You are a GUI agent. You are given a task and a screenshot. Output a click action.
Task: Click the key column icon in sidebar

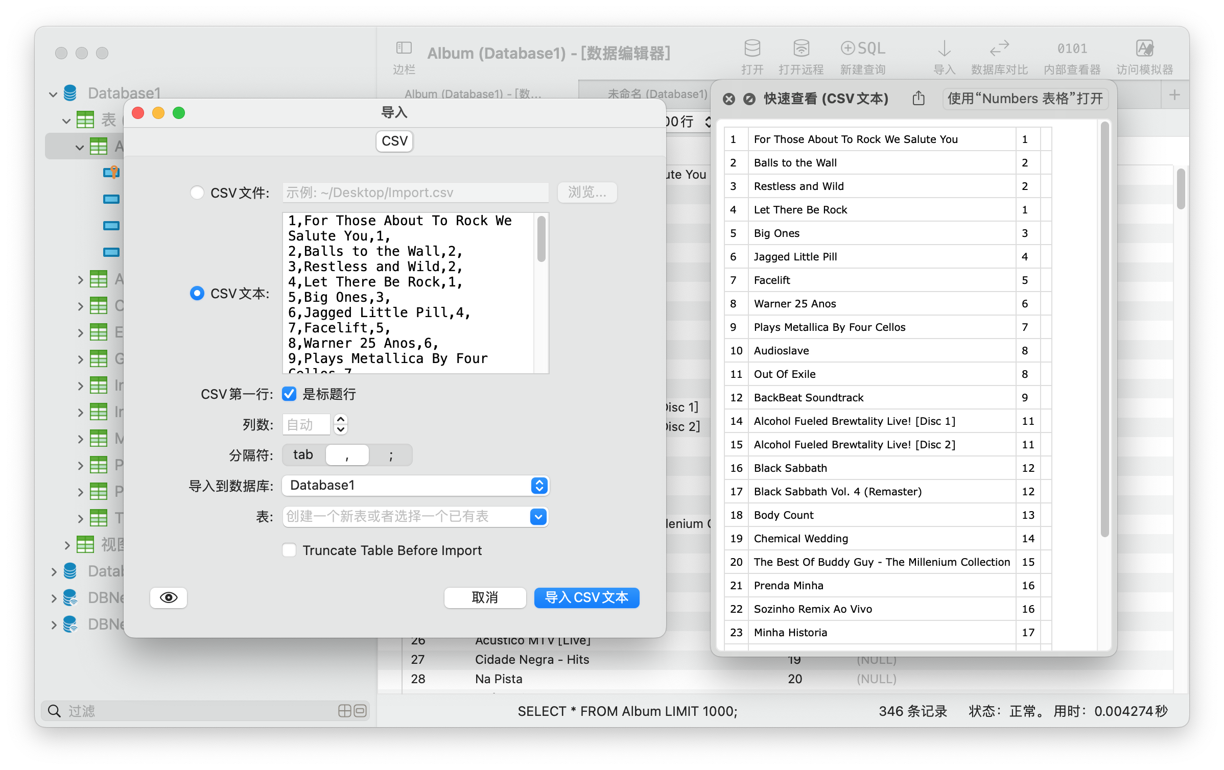pyautogui.click(x=111, y=172)
